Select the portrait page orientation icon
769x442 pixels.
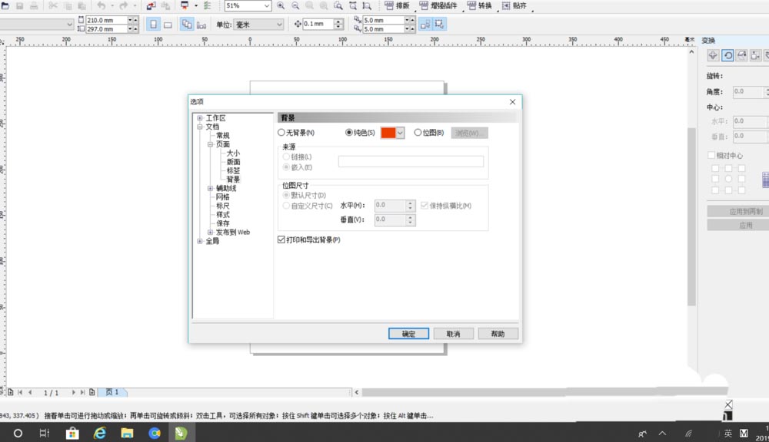coord(152,24)
